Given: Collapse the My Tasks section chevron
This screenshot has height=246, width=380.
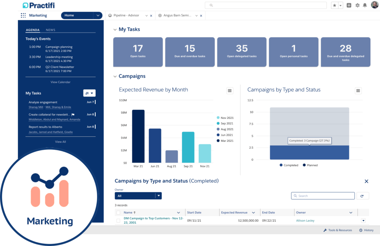Looking at the screenshot, I should pyautogui.click(x=115, y=29).
